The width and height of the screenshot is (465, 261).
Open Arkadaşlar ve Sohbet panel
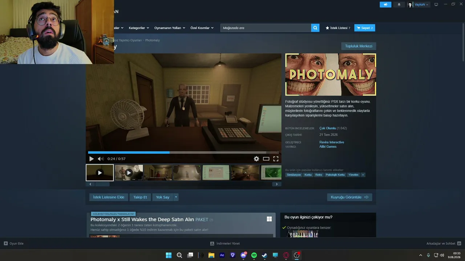[x=444, y=244]
